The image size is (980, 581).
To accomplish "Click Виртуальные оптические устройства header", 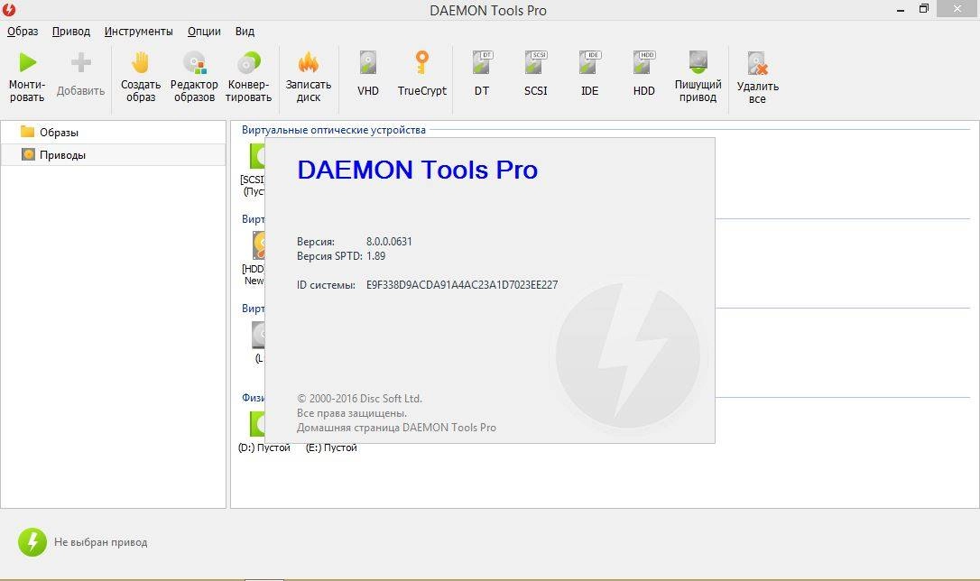I will pos(334,130).
